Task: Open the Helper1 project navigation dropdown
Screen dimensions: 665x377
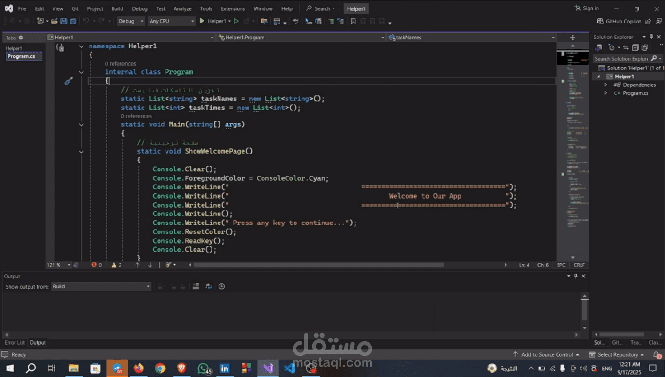Action: point(130,38)
